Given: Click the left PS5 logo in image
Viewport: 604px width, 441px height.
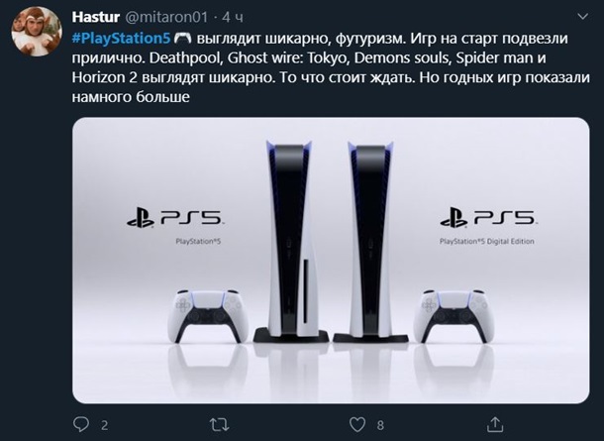Looking at the screenshot, I should tap(175, 219).
